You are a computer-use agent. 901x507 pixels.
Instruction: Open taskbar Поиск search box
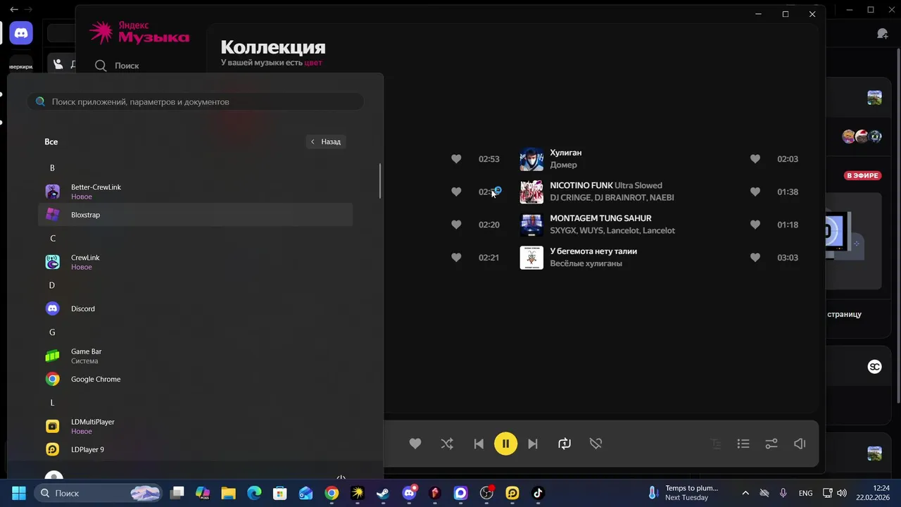(x=99, y=493)
